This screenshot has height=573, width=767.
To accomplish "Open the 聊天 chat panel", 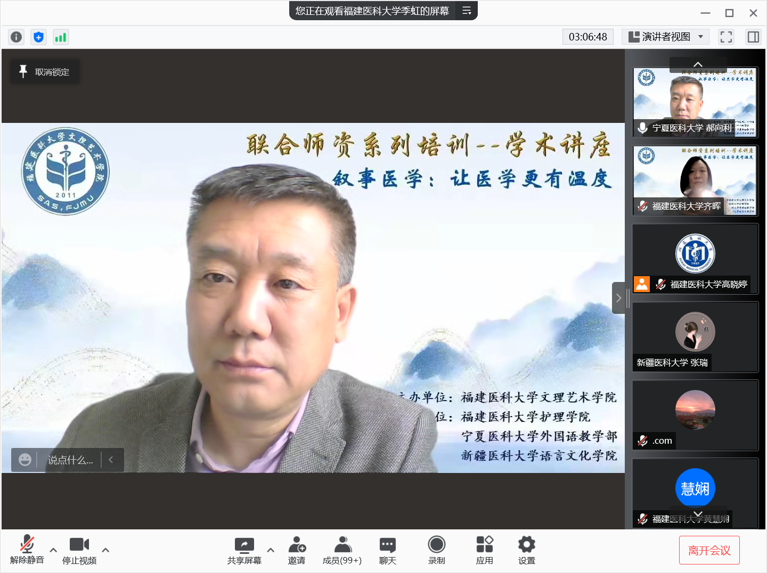I will [x=387, y=550].
